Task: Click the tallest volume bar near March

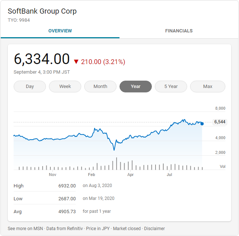Action: click(117, 163)
